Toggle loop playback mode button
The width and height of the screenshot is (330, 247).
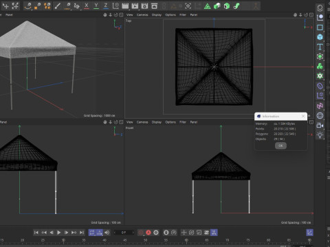click(x=92, y=233)
